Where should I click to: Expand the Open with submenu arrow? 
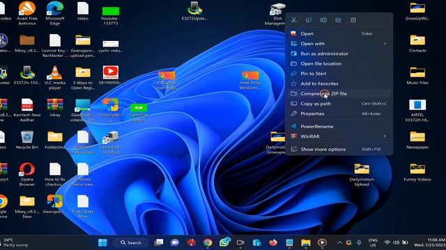(385, 43)
